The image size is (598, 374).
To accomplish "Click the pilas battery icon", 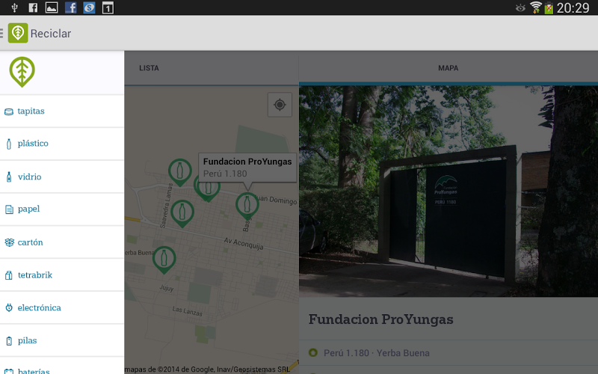I will (x=9, y=341).
